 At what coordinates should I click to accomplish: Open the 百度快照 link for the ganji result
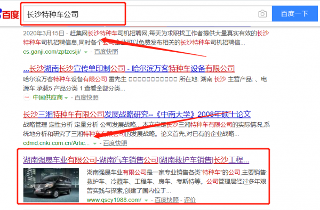106,52
